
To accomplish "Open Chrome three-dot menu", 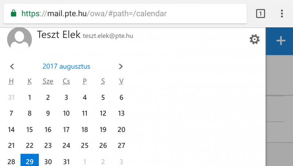I will click(x=282, y=14).
